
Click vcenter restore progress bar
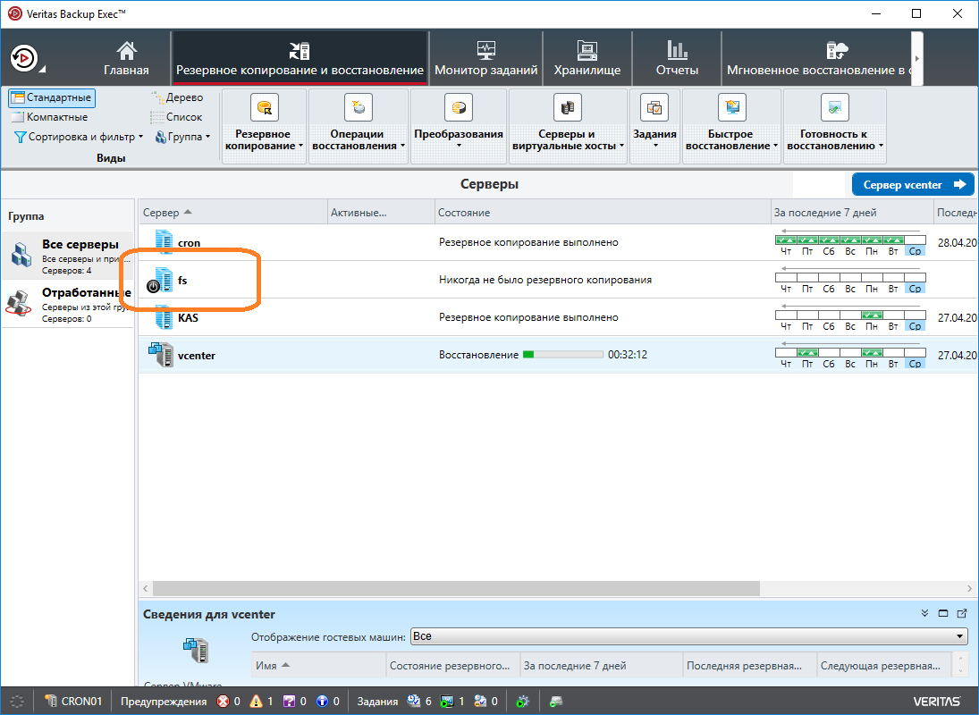pyautogui.click(x=562, y=355)
